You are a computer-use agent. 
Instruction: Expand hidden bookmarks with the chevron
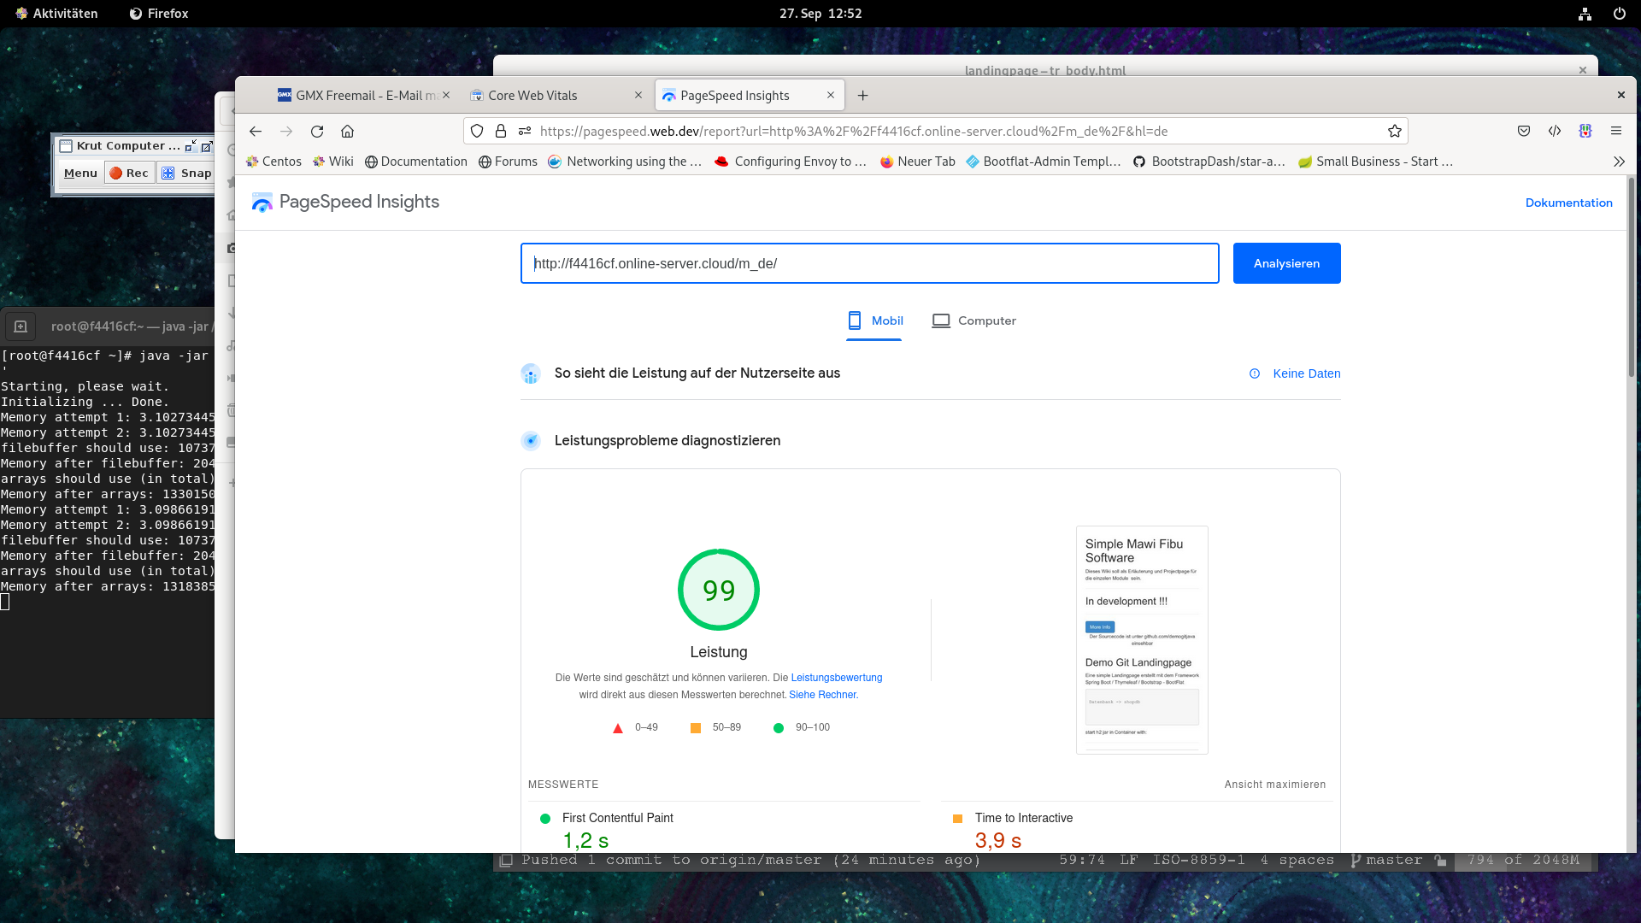pos(1619,162)
